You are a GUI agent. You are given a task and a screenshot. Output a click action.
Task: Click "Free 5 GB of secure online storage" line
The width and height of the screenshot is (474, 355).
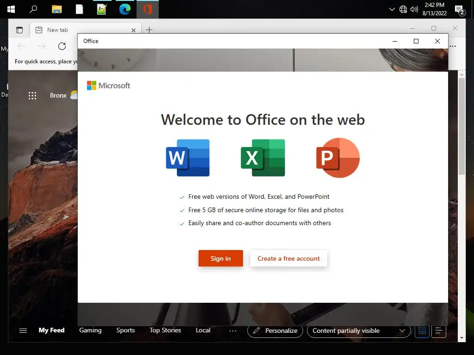pyautogui.click(x=266, y=210)
